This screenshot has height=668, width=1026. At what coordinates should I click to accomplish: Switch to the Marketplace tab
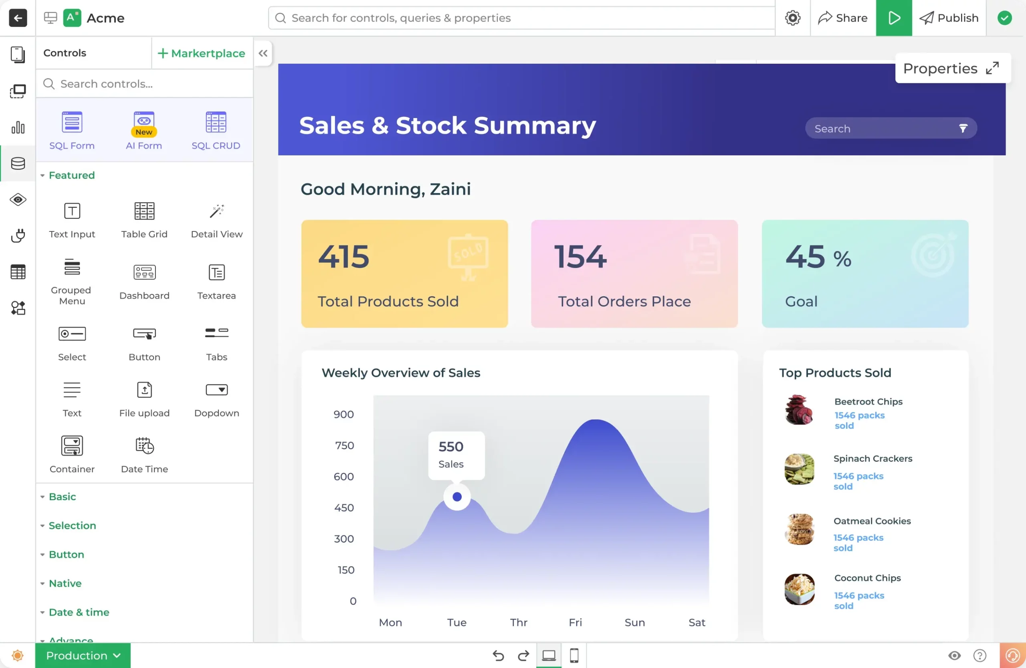coord(201,53)
